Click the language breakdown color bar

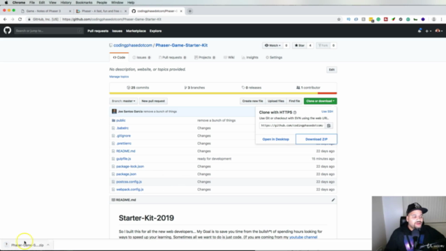click(223, 93)
